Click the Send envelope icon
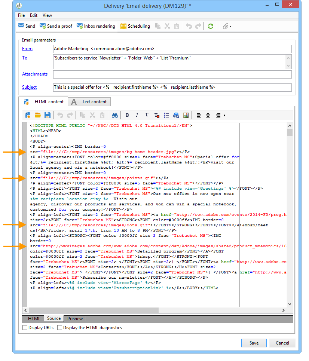 click(x=21, y=26)
